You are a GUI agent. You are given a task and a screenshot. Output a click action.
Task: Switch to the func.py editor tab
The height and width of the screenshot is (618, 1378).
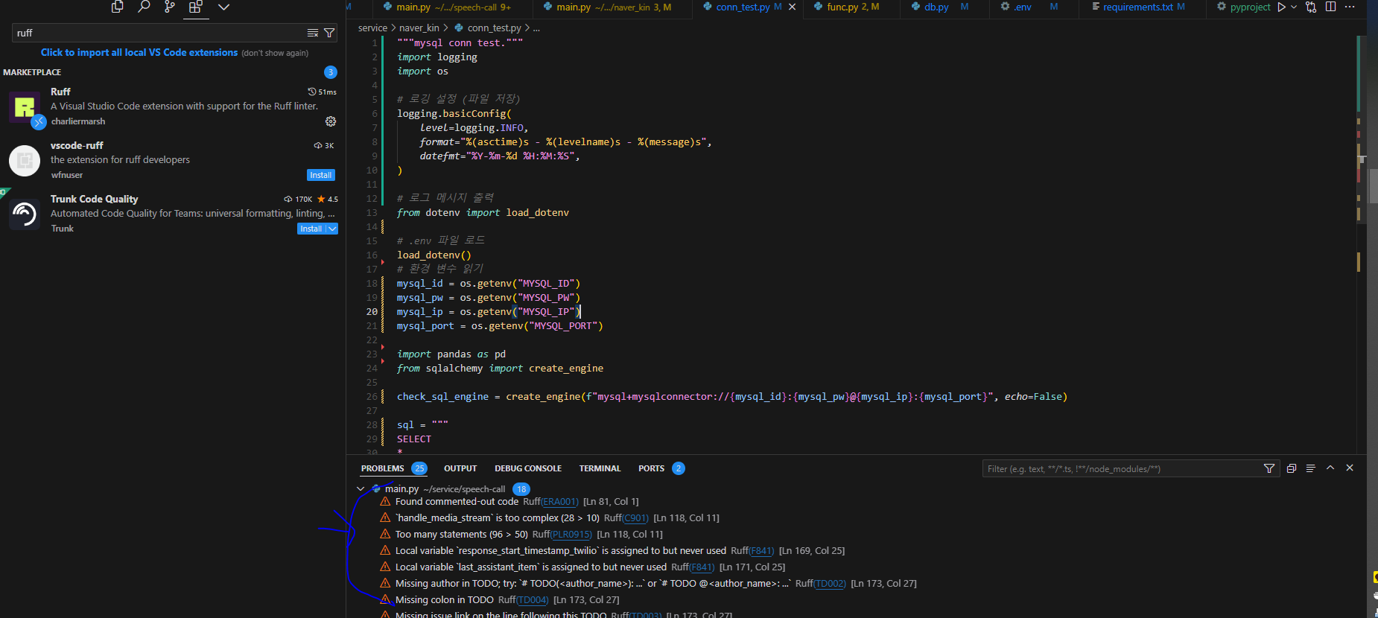click(x=852, y=7)
